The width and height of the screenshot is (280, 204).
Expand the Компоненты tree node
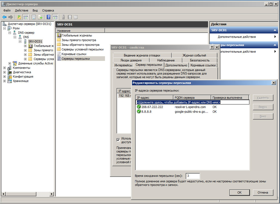pyautogui.click(x=4, y=68)
